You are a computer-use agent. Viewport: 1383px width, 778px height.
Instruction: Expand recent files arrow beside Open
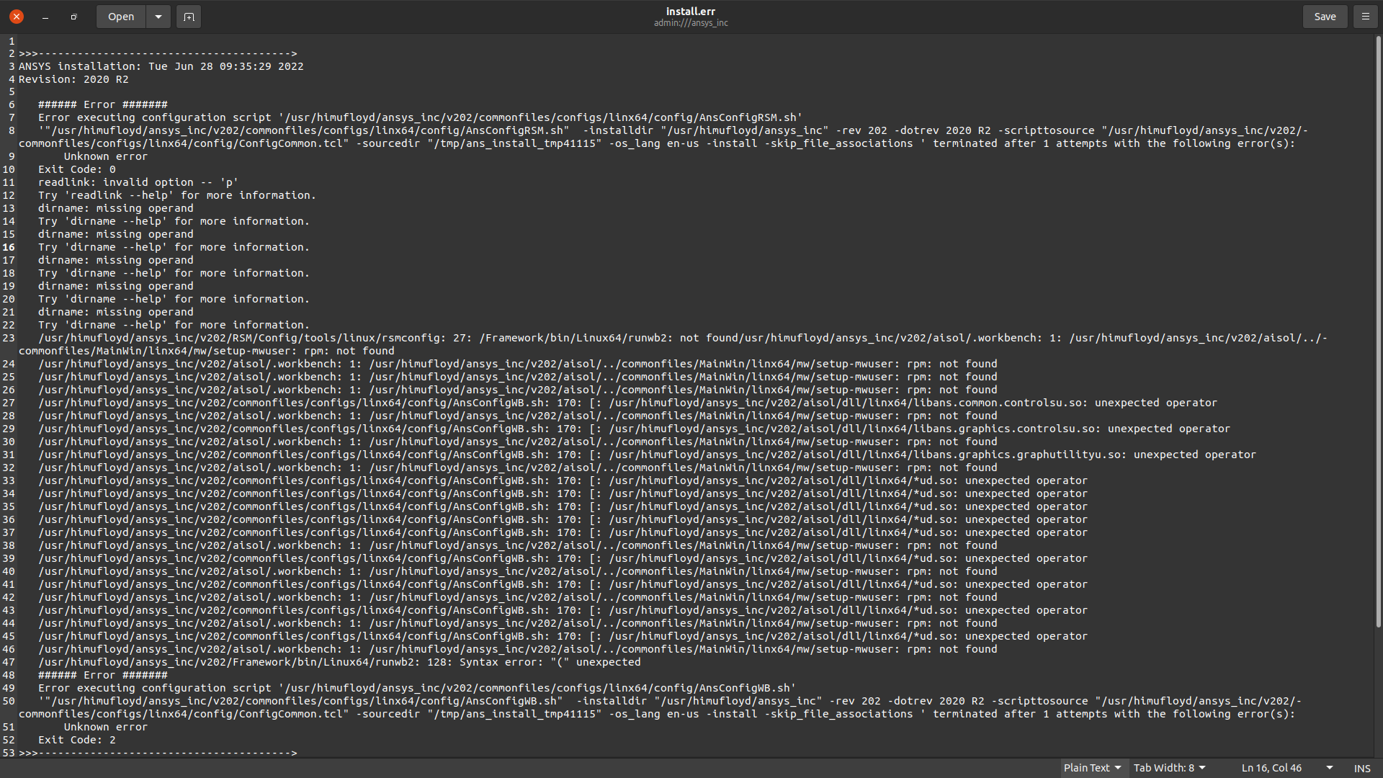point(158,17)
